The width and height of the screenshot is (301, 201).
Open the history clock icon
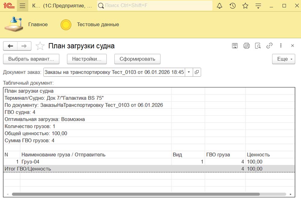tap(232, 6)
